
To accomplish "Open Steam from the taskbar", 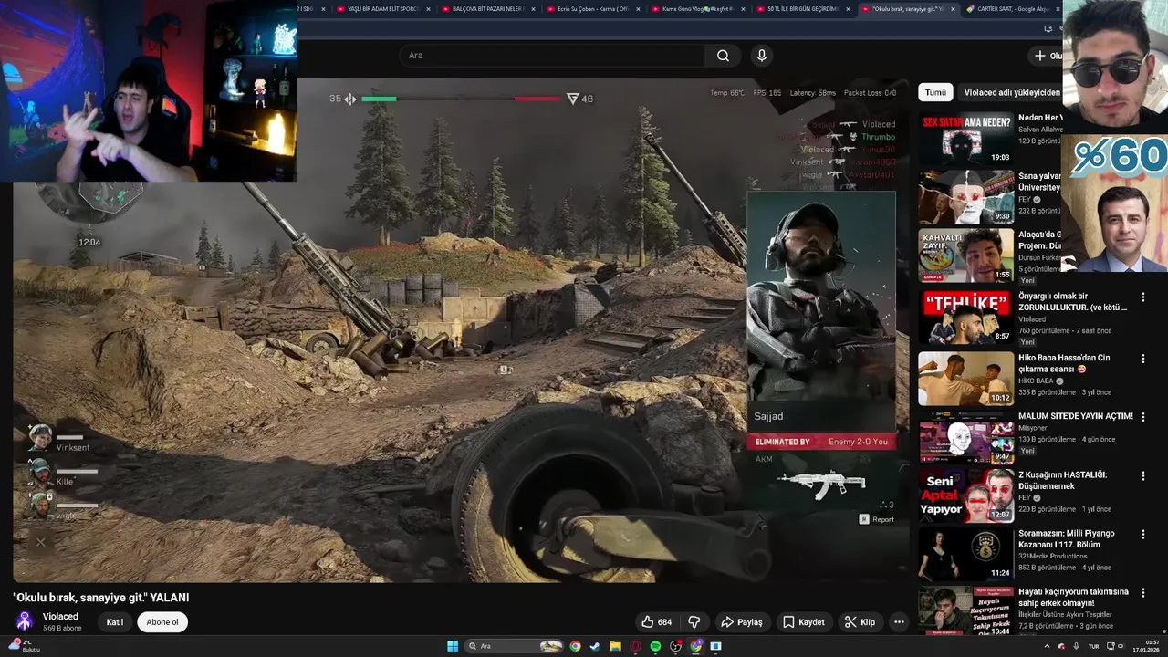I will click(595, 646).
